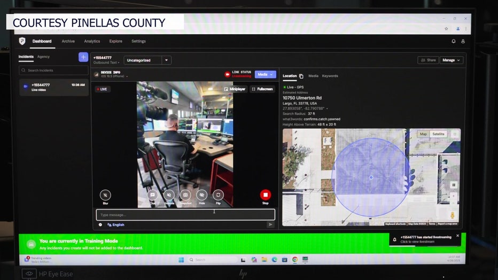Select the Incidents tab in the sidebar

tap(26, 57)
